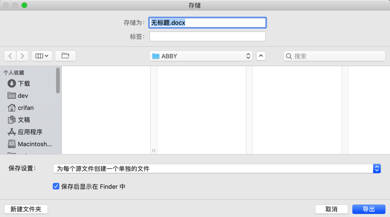Click the house icon next to crifan
This screenshot has height=217, width=390.
tap(12, 108)
